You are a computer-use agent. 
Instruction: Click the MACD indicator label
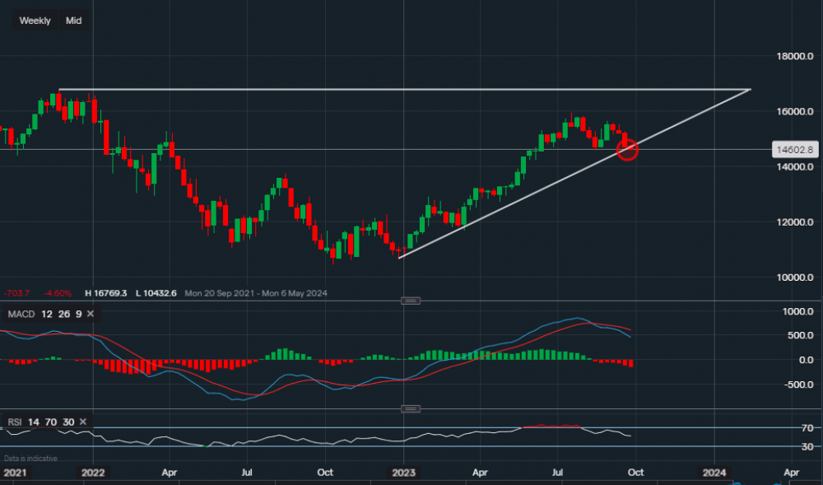point(20,314)
